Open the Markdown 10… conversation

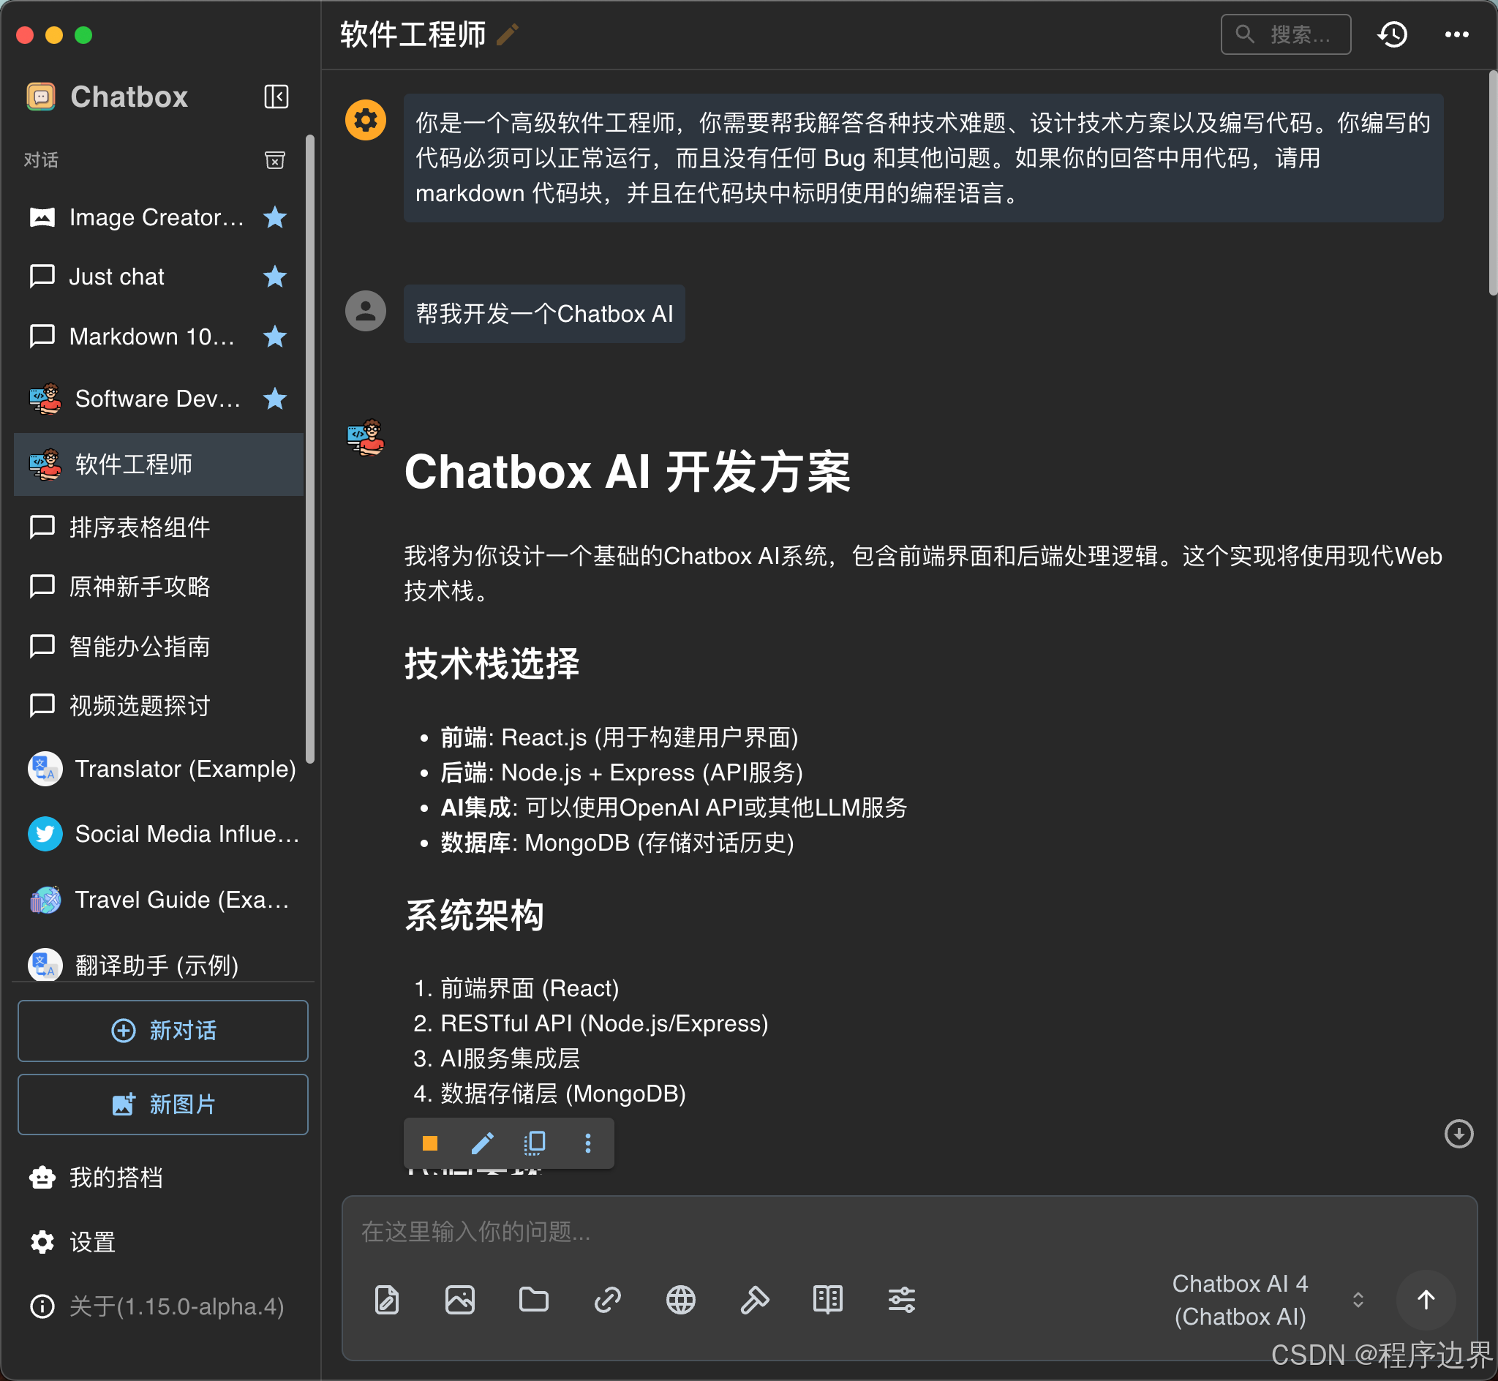pyautogui.click(x=159, y=336)
